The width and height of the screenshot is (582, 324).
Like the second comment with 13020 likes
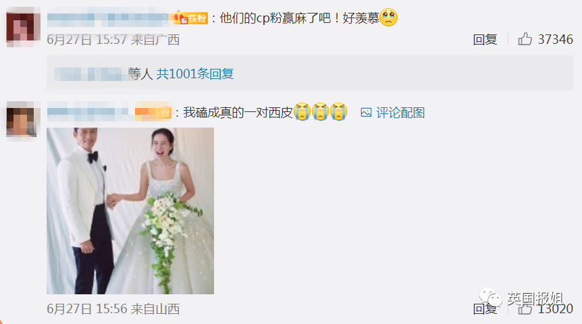(525, 308)
